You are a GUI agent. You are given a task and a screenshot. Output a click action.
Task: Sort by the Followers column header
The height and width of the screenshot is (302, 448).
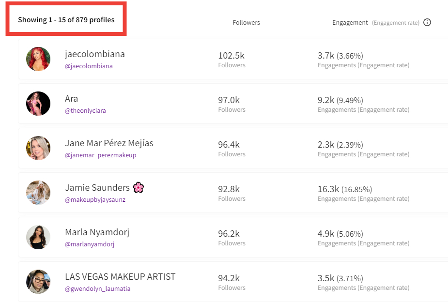246,22
